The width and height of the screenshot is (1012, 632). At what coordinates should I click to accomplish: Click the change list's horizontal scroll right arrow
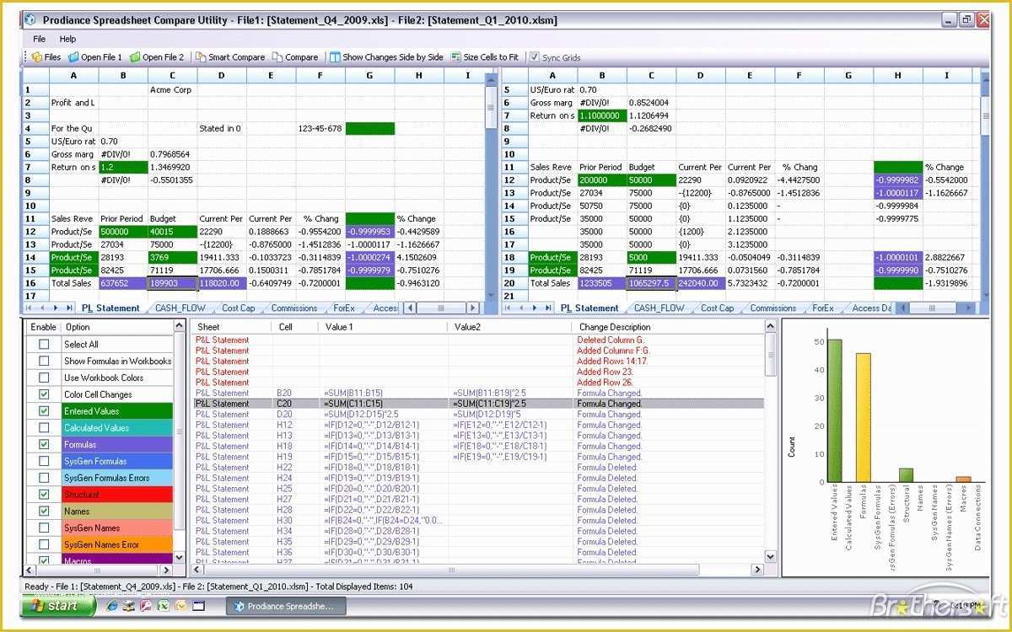757,570
